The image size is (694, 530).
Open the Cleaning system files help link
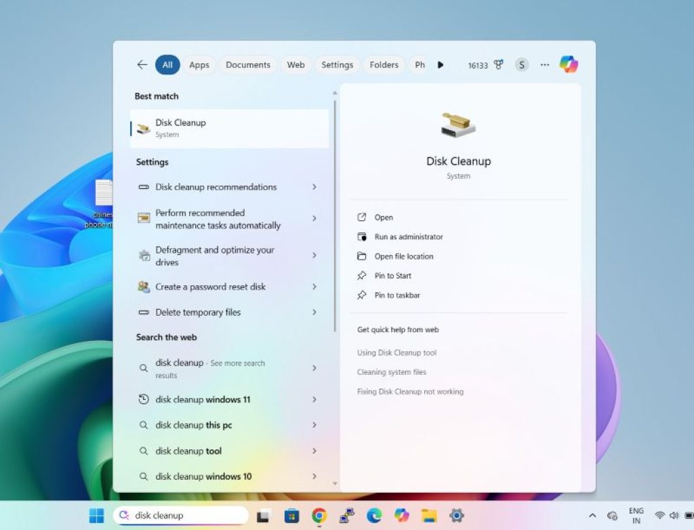(x=391, y=372)
